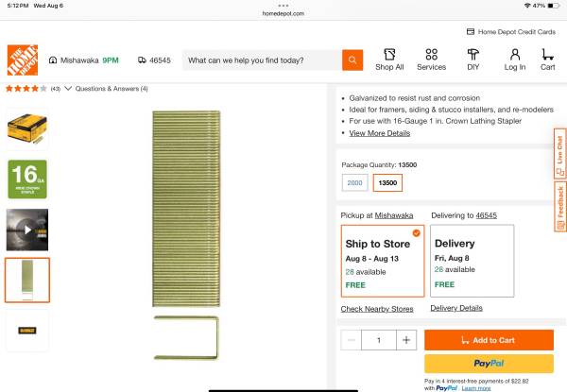
Task: Tap the battery status indicator
Action: pos(553,6)
